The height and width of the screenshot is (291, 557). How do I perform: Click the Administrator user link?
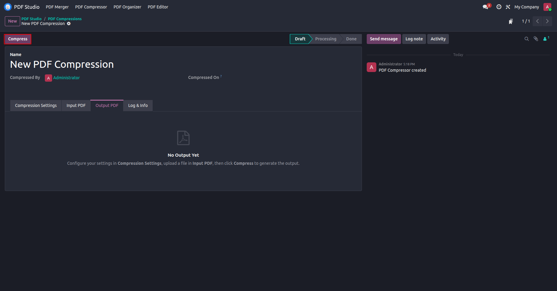click(x=67, y=78)
